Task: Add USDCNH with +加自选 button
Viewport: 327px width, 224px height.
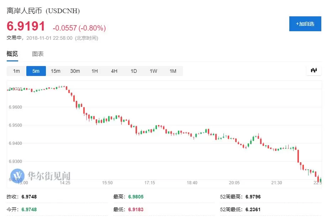Action: point(305,24)
